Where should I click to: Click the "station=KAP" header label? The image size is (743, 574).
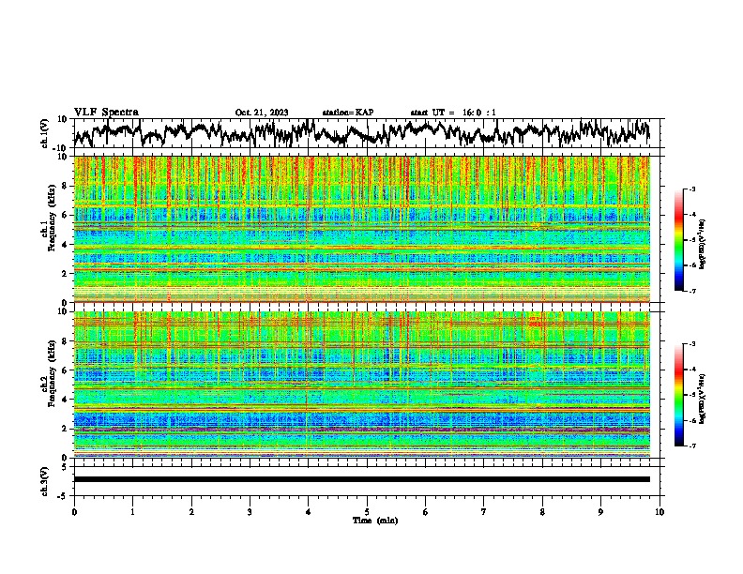click(x=347, y=113)
